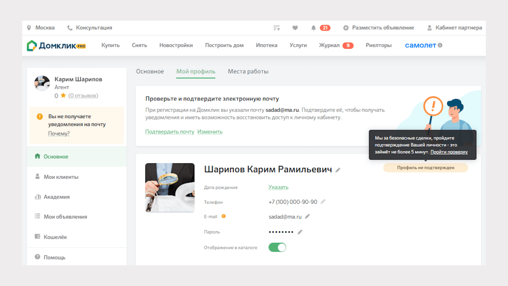This screenshot has height=286, width=508.
Task: Click the house icon next to Основное
Action: tap(38, 156)
